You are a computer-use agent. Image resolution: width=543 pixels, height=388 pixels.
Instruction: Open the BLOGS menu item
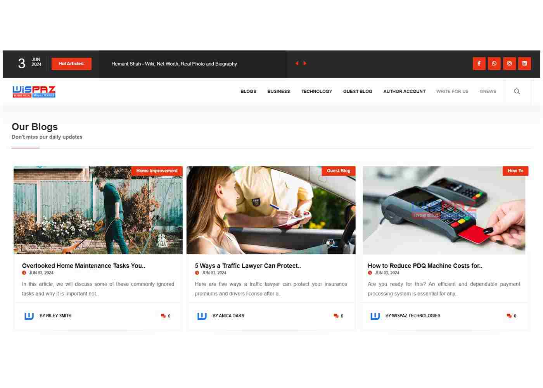click(248, 91)
